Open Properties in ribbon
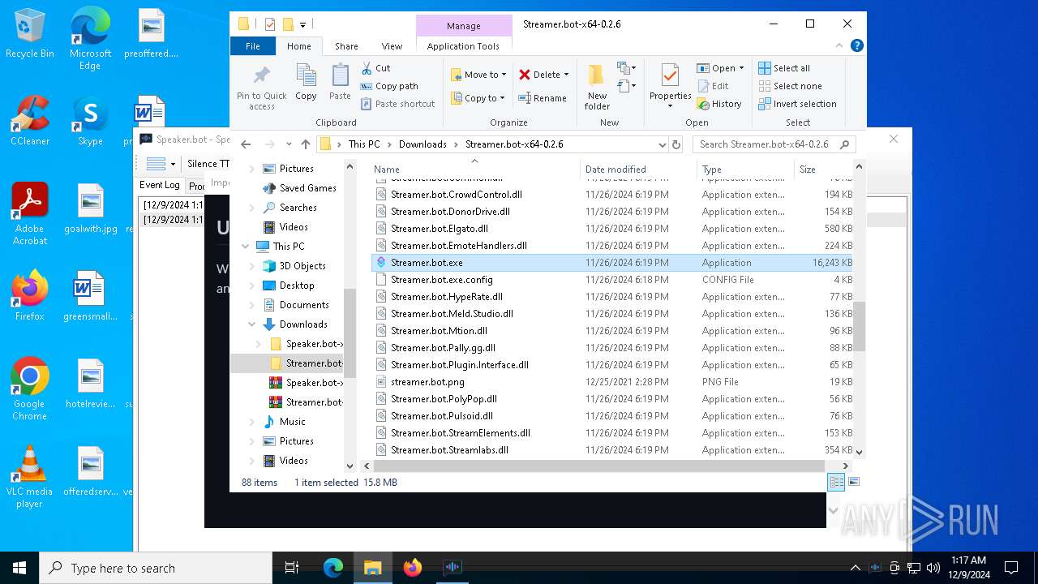 pos(670,87)
